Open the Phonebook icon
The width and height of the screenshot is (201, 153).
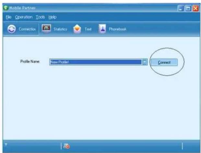pyautogui.click(x=102, y=29)
